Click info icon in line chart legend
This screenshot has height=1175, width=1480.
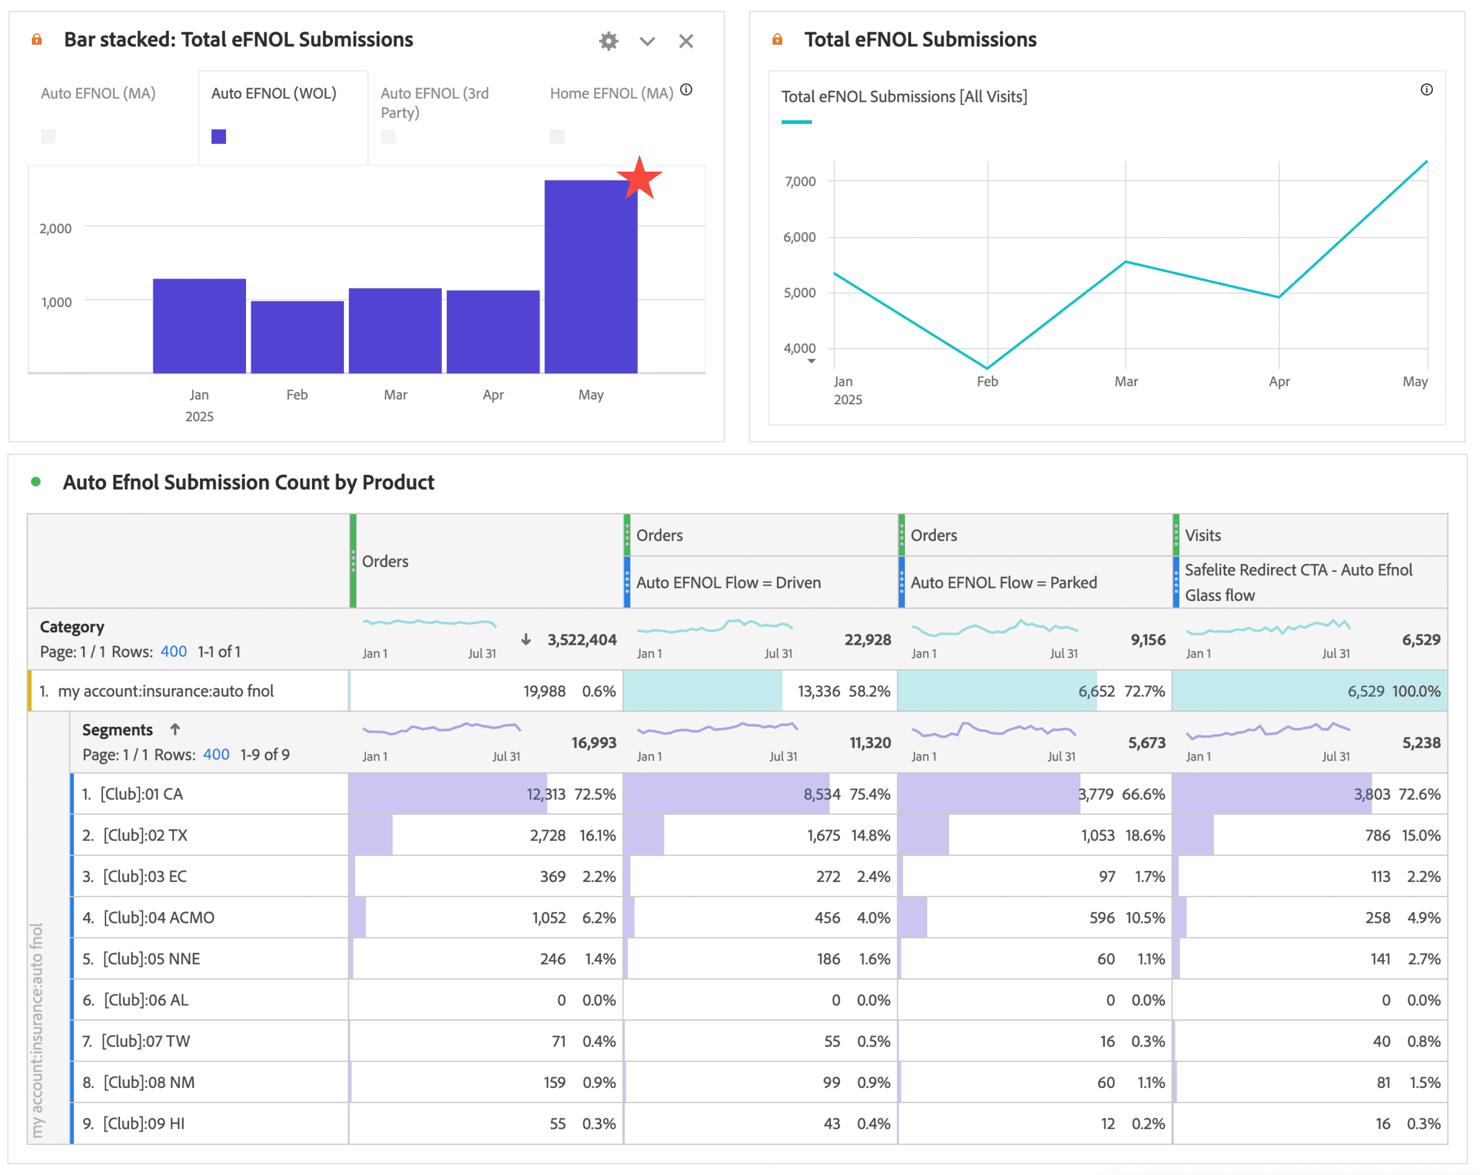tap(1426, 90)
